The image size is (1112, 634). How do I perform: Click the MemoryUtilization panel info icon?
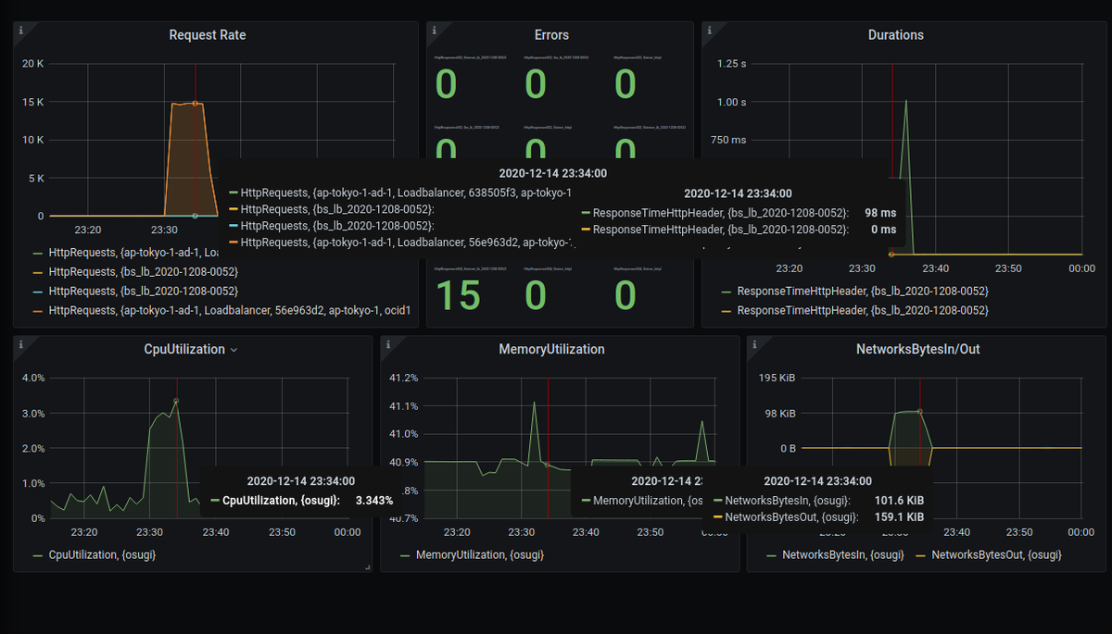tap(387, 343)
